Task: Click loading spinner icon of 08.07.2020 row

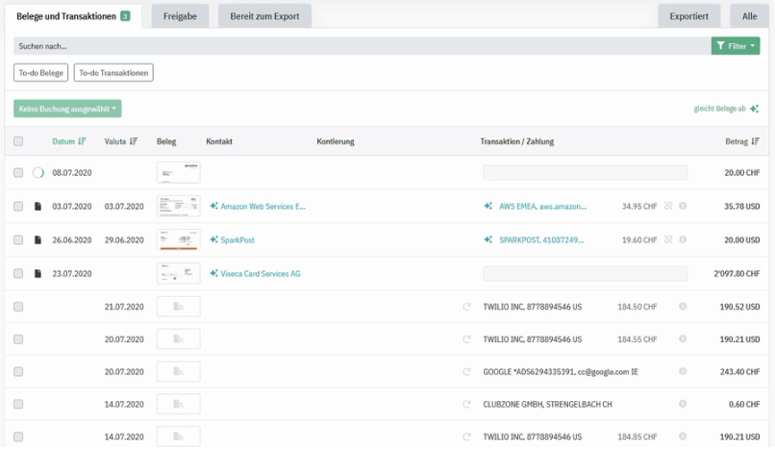Action: 38,172
